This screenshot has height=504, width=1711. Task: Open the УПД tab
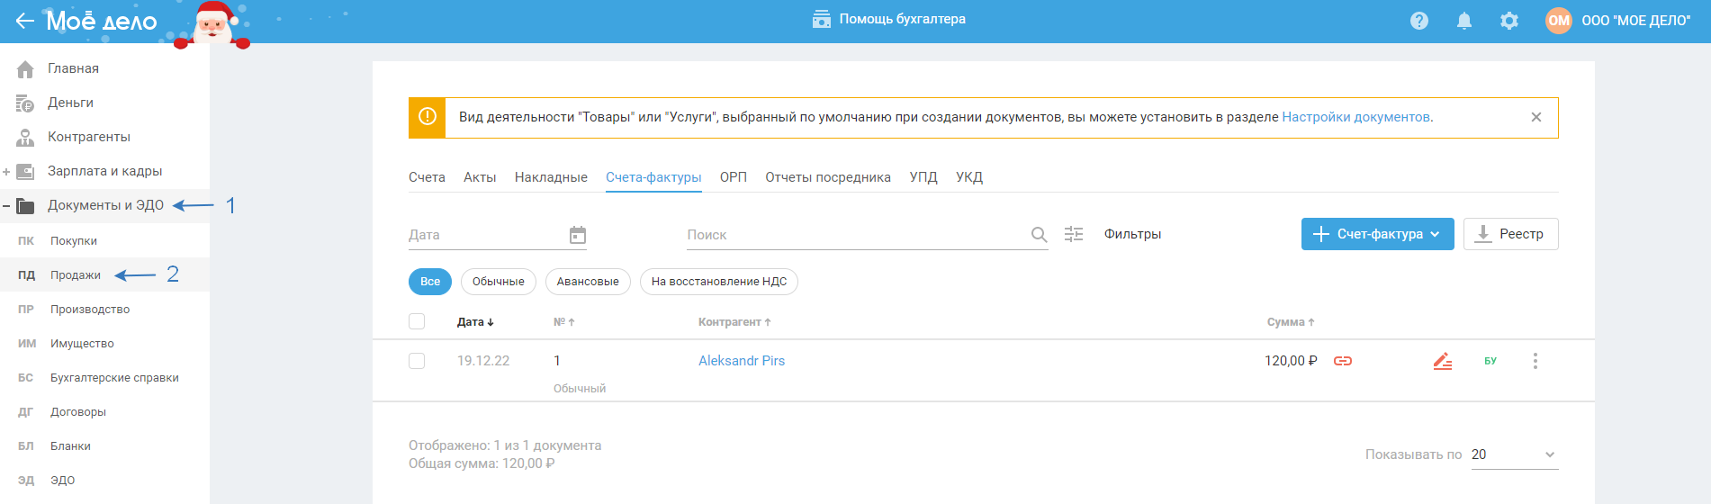point(923,177)
